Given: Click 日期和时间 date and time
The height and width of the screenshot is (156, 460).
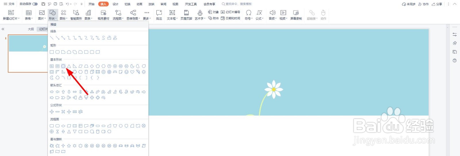Looking at the screenshot, I should pyautogui.click(x=231, y=18).
